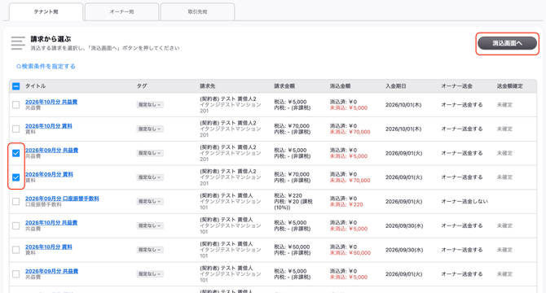Open room 101 2026年09月分 共益費 invoice link
This screenshot has width=546, height=293.
tap(51, 271)
